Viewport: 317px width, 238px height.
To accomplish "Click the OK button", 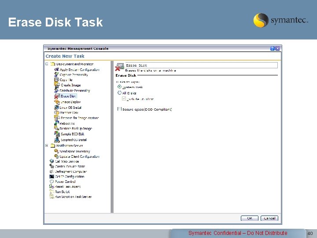I will 250,218.
